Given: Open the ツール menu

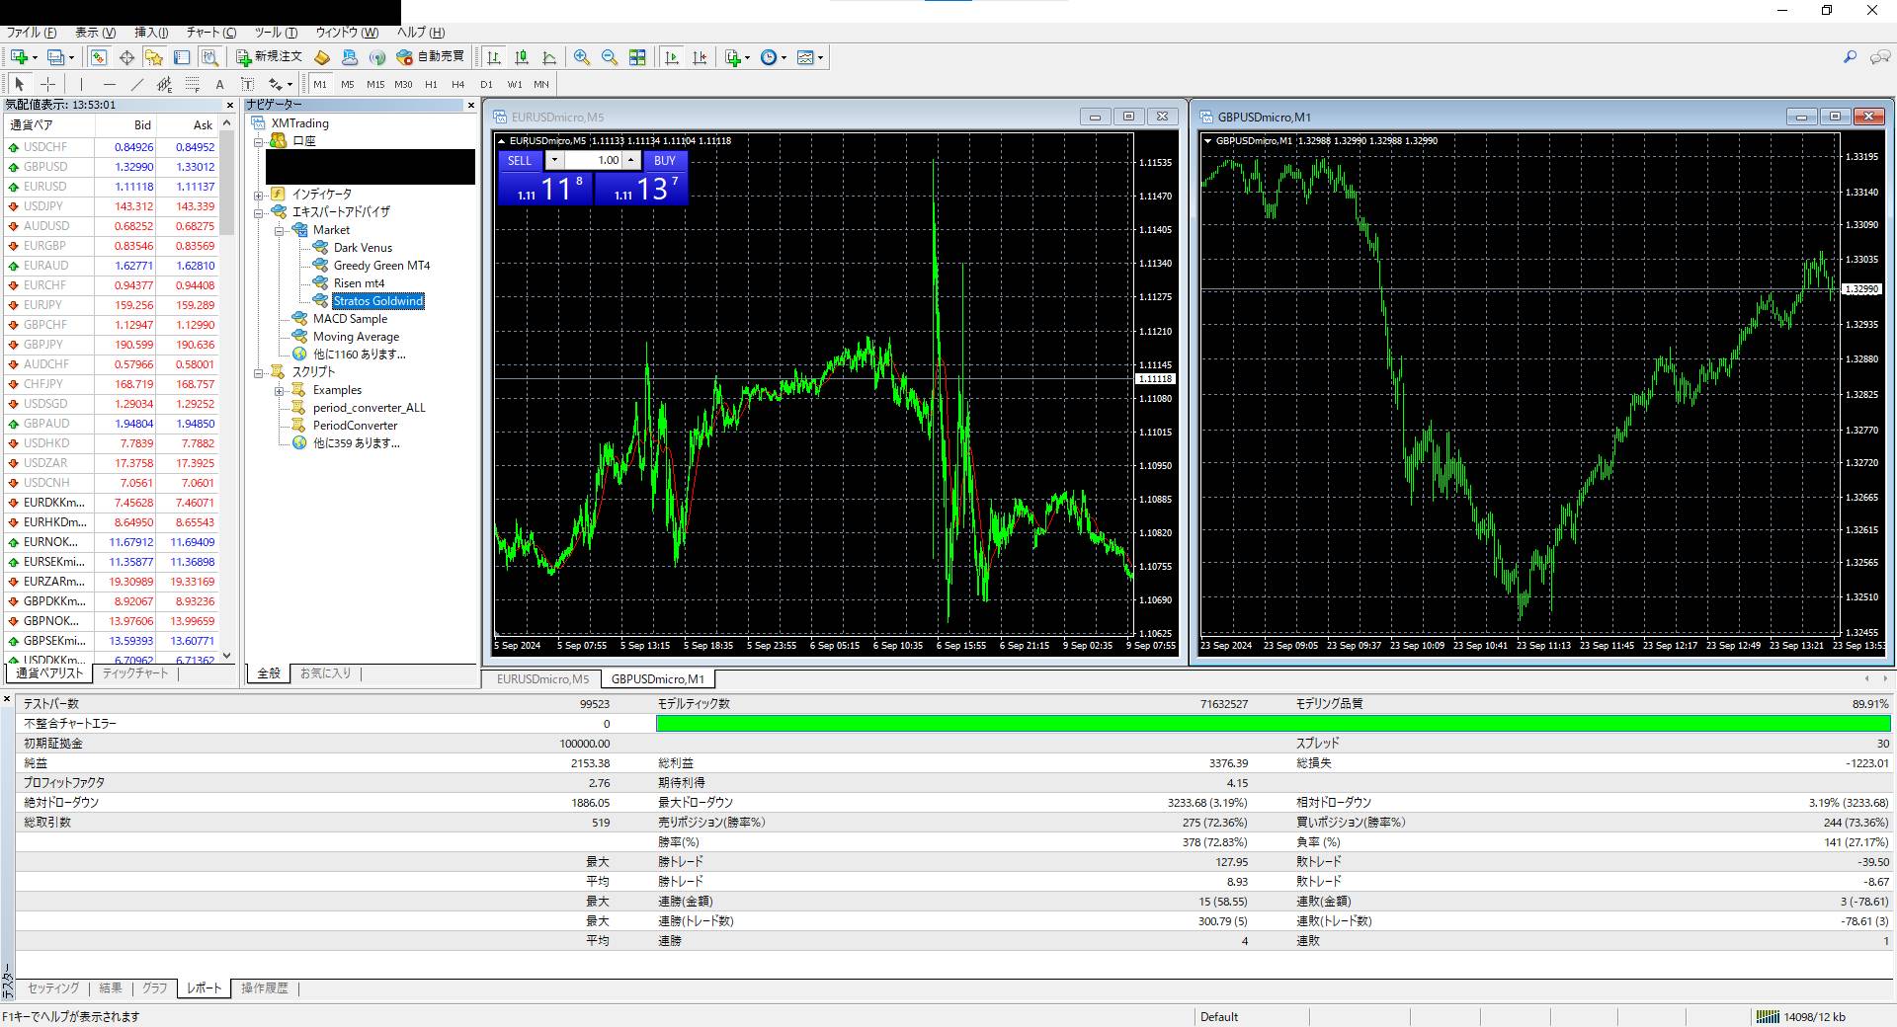Looking at the screenshot, I should coord(276,33).
